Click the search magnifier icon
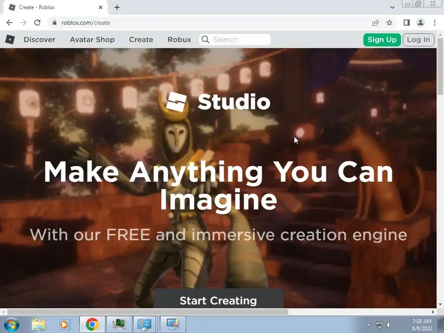This screenshot has width=444, height=333. pos(206,39)
